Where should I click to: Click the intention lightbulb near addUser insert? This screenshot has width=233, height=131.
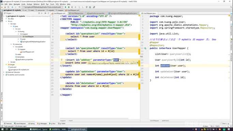click(61, 60)
